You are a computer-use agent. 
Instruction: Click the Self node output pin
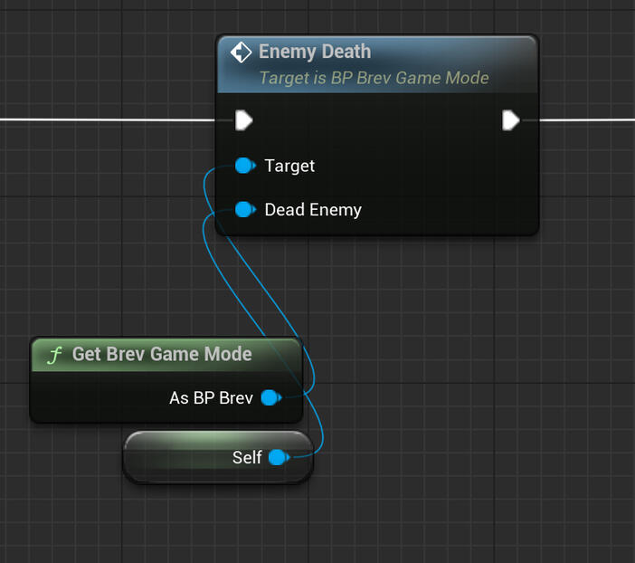coord(278,458)
